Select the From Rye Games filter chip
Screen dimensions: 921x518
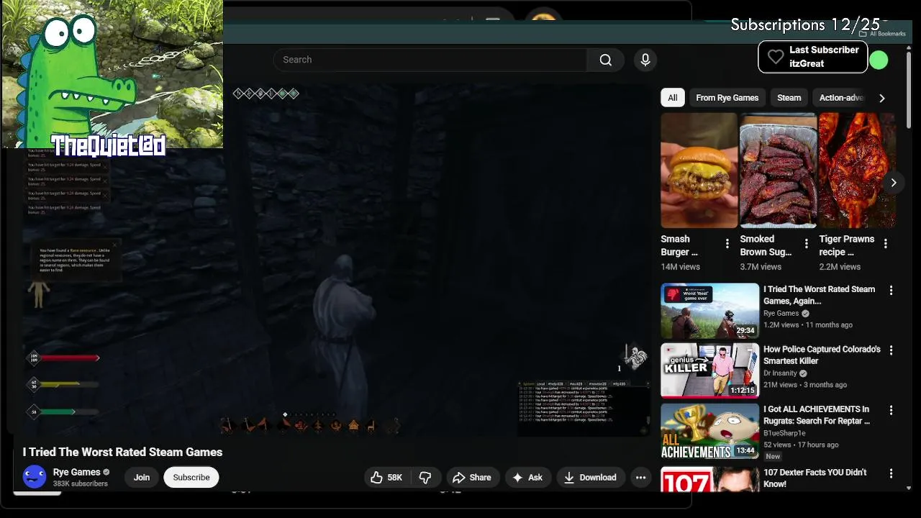pos(727,98)
